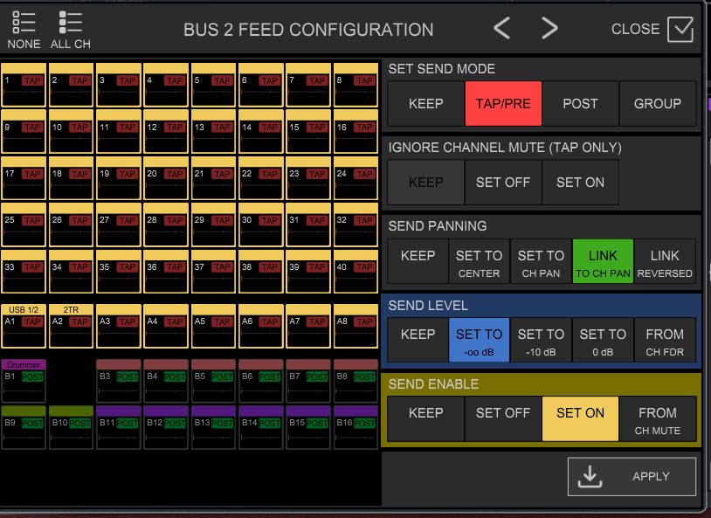
Task: Select bus B10 tile
Action: click(72, 427)
